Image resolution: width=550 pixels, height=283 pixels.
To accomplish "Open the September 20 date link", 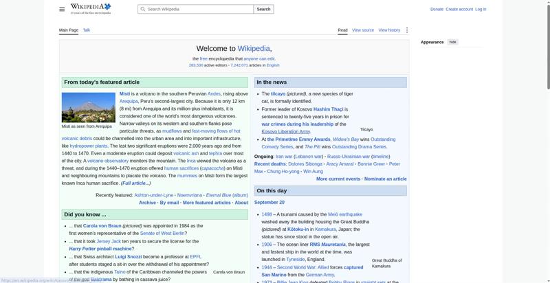I will (x=269, y=203).
